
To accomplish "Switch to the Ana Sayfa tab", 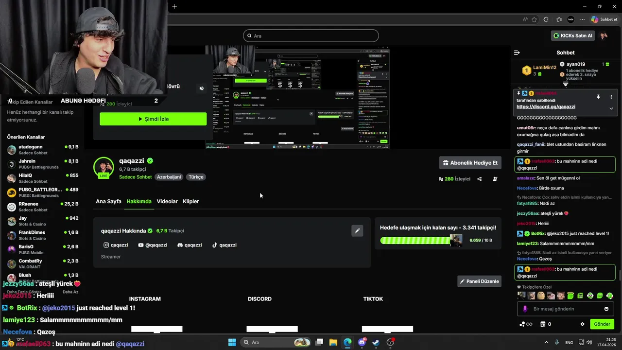I will pyautogui.click(x=108, y=201).
